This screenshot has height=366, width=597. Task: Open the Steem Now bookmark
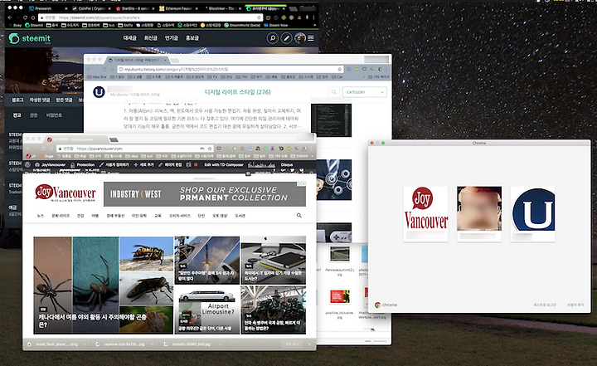coord(275,25)
